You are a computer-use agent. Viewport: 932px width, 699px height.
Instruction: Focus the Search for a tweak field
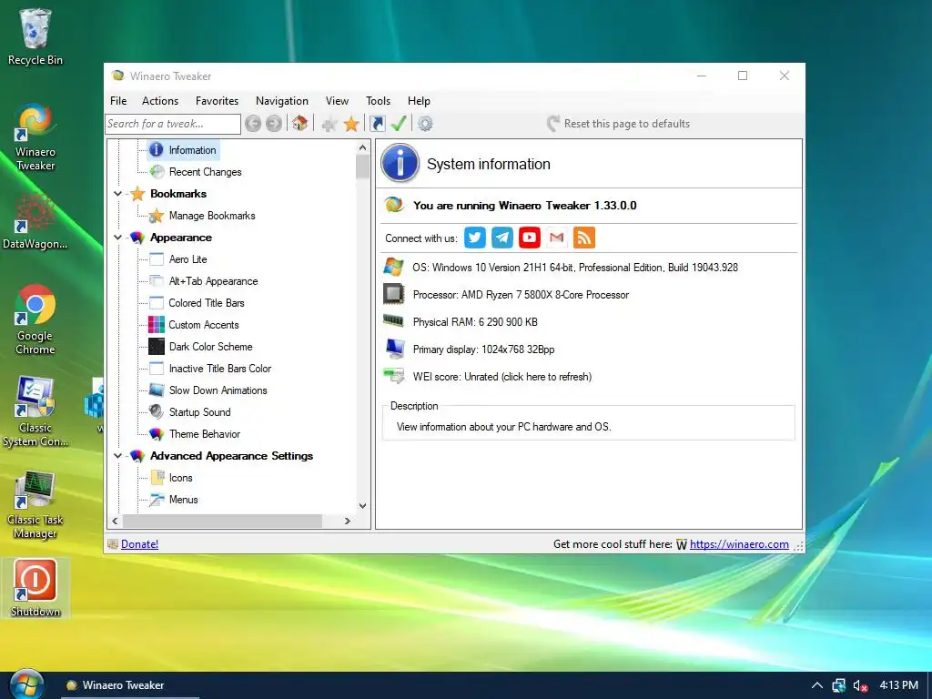[x=172, y=124]
